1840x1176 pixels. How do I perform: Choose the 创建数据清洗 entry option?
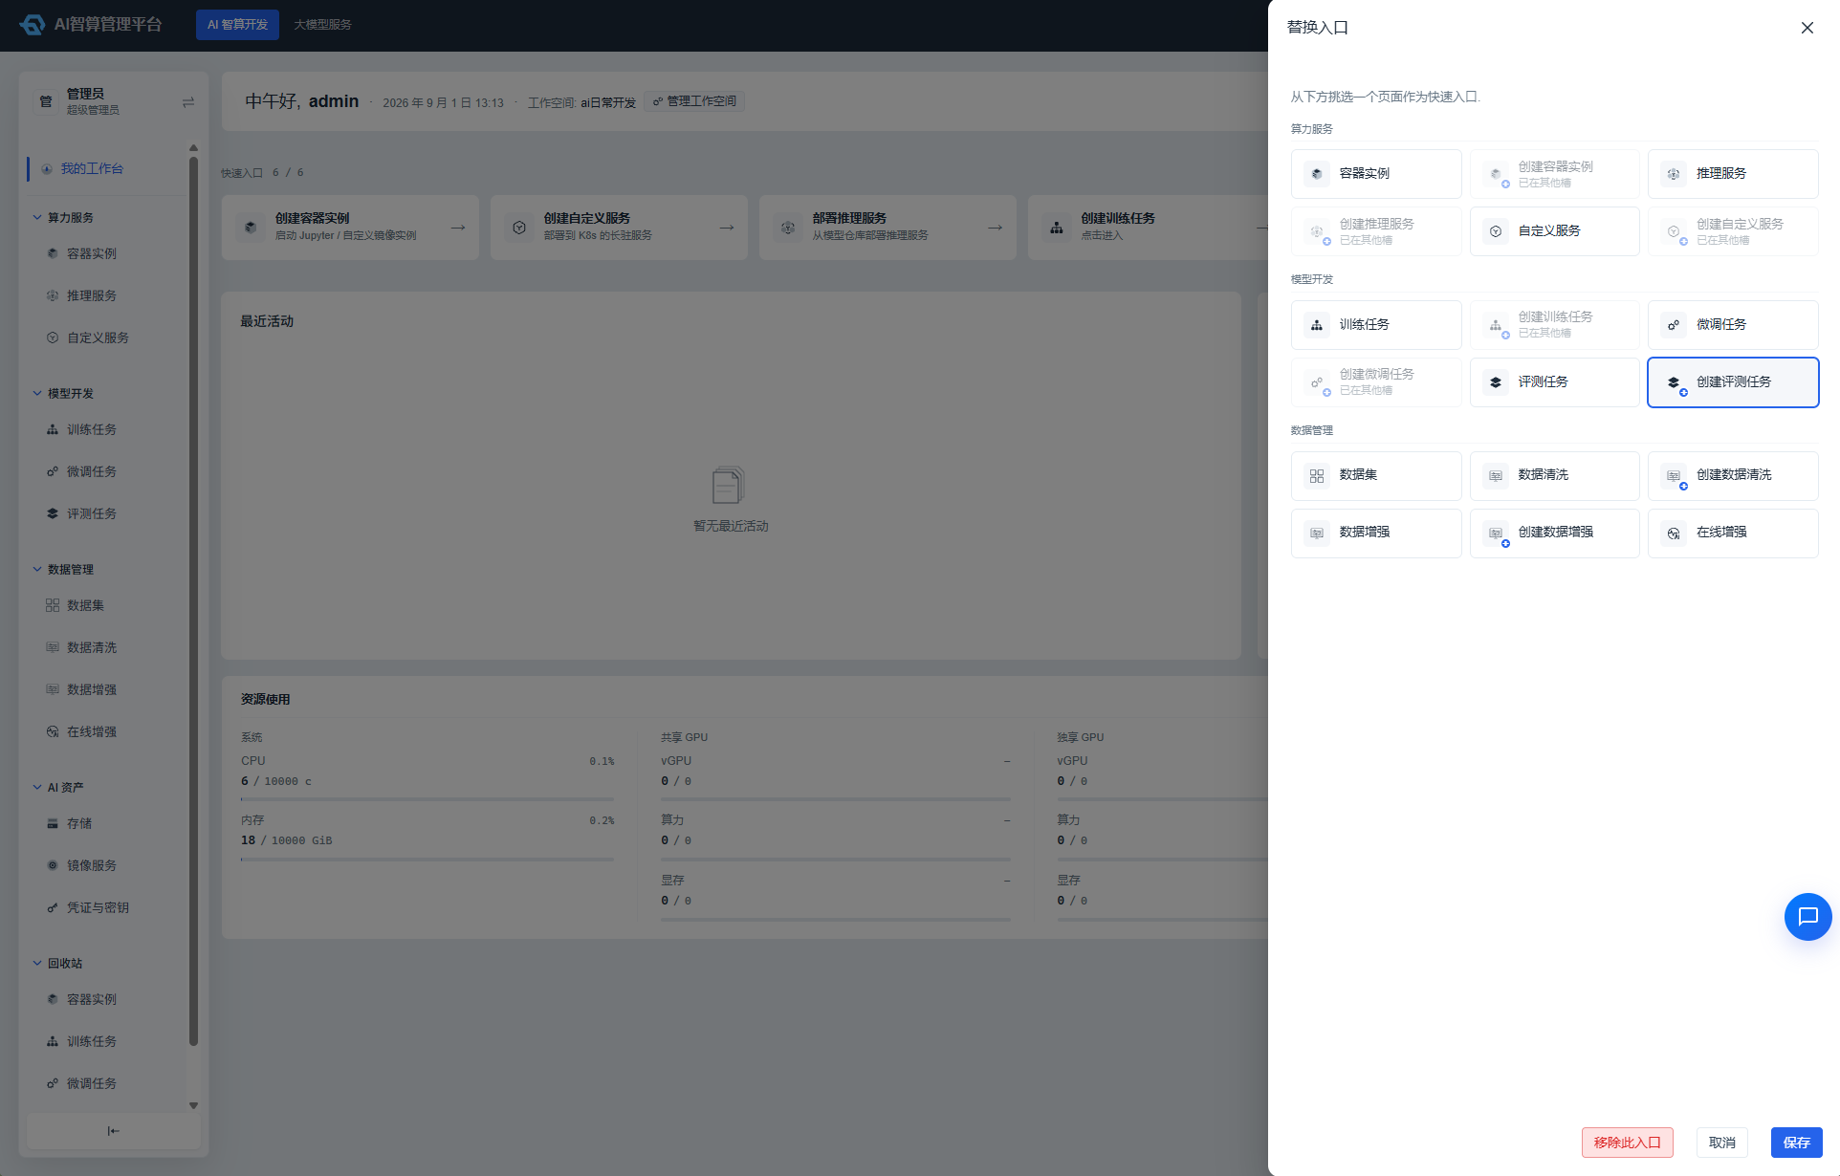pyautogui.click(x=1733, y=476)
